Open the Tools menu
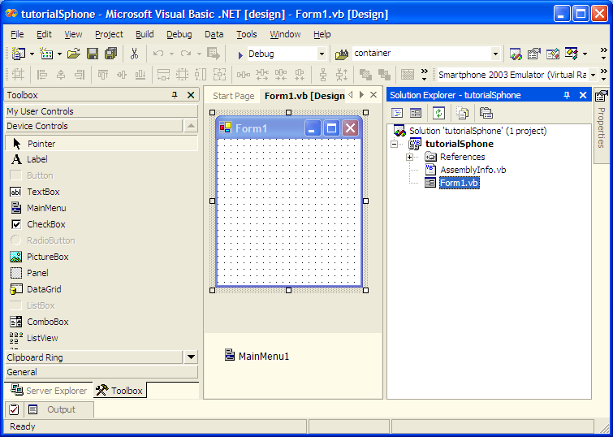 point(247,34)
